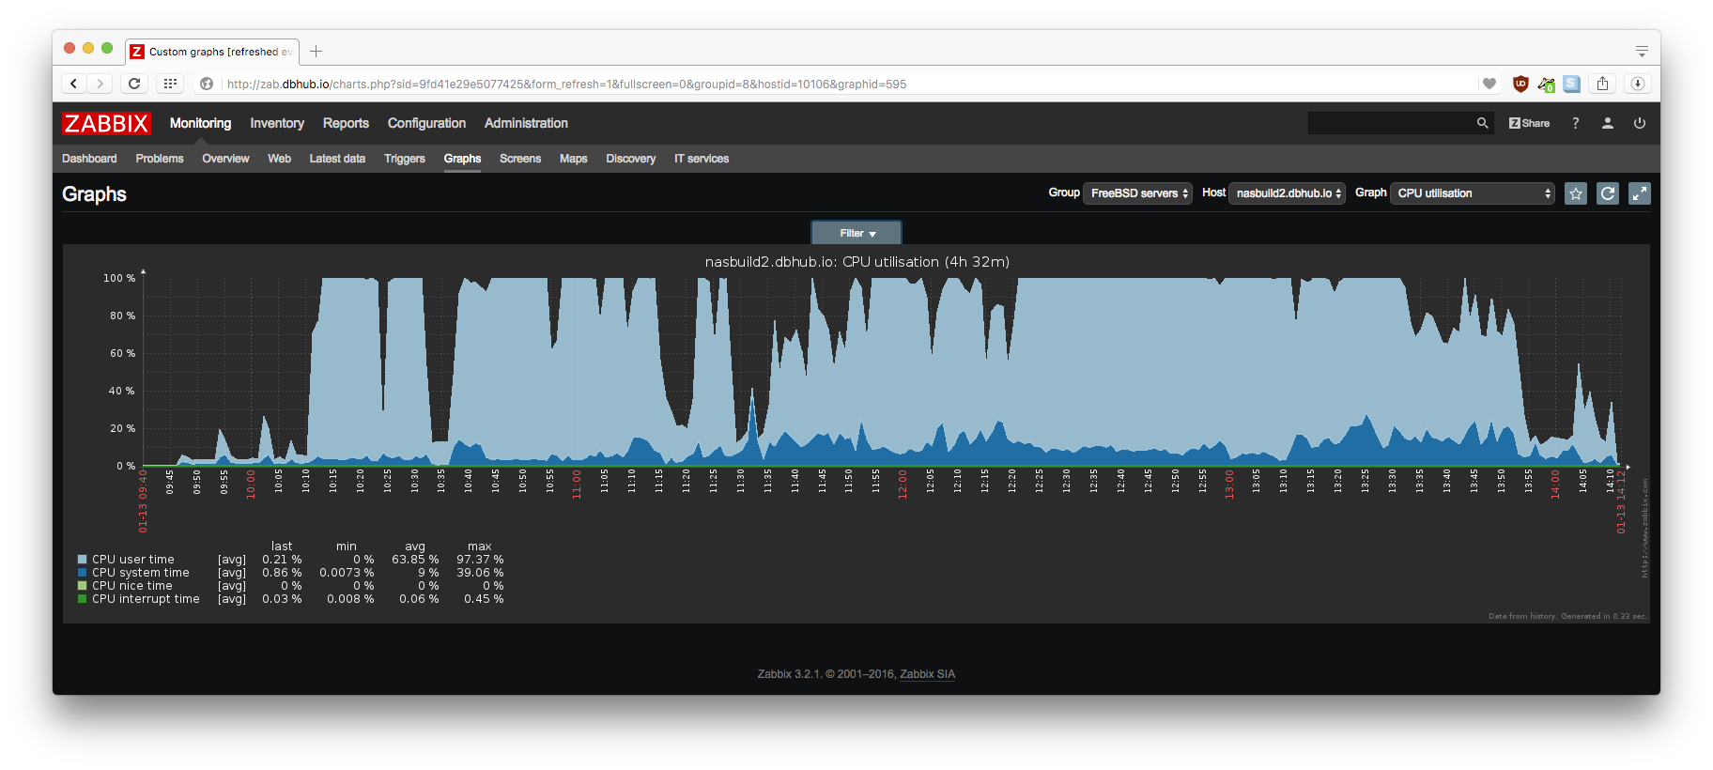Image resolution: width=1713 pixels, height=770 pixels.
Task: Click the graph refresh icon button
Action: [x=1608, y=193]
